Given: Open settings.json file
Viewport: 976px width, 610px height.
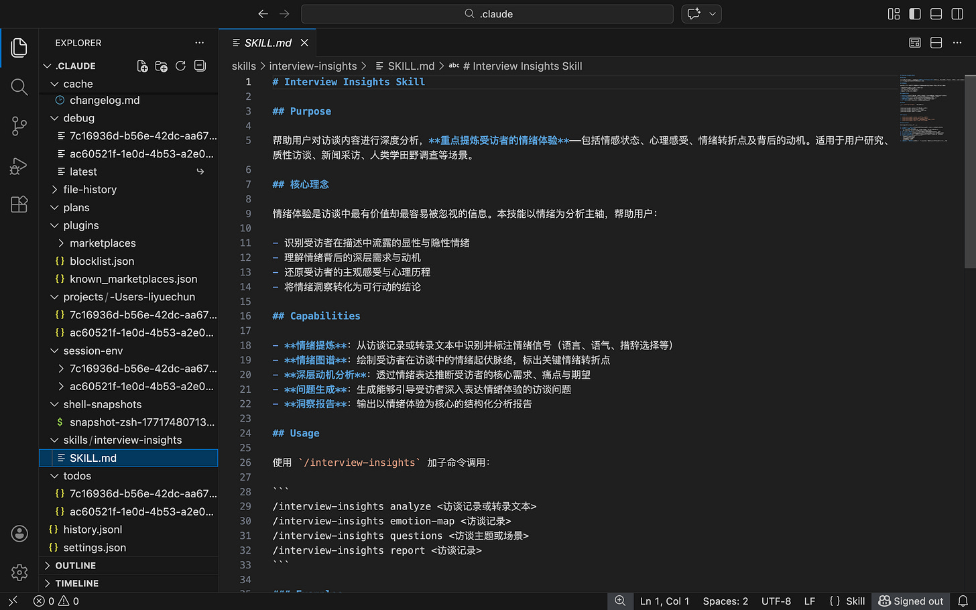Looking at the screenshot, I should click(95, 548).
